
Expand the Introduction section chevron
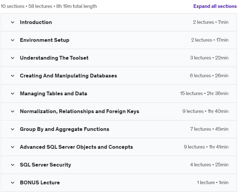point(13,22)
